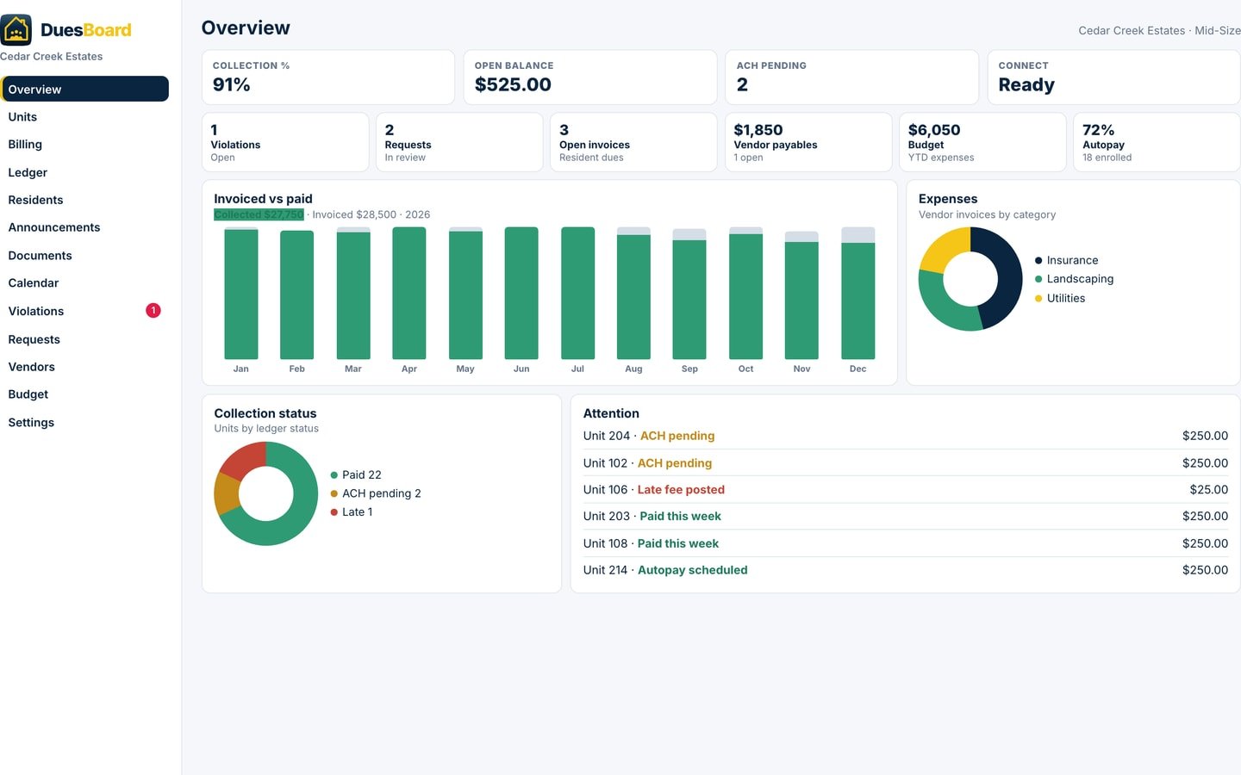
Task: Go to Documents page
Action: tap(84, 256)
